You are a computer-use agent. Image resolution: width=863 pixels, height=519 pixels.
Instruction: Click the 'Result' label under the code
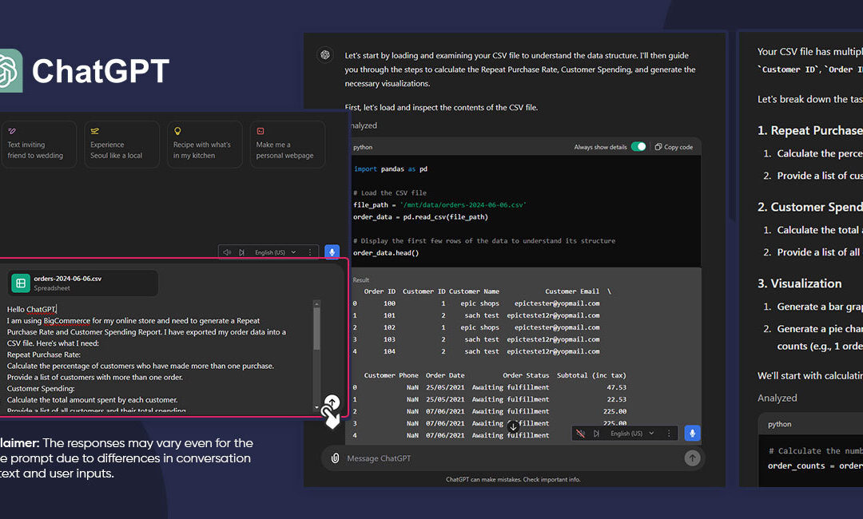coord(361,279)
